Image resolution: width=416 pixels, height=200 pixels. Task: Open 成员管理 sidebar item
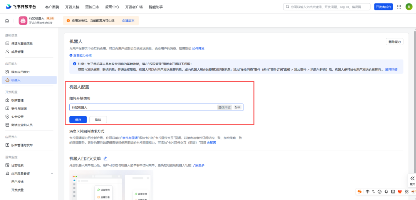coord(29,51)
